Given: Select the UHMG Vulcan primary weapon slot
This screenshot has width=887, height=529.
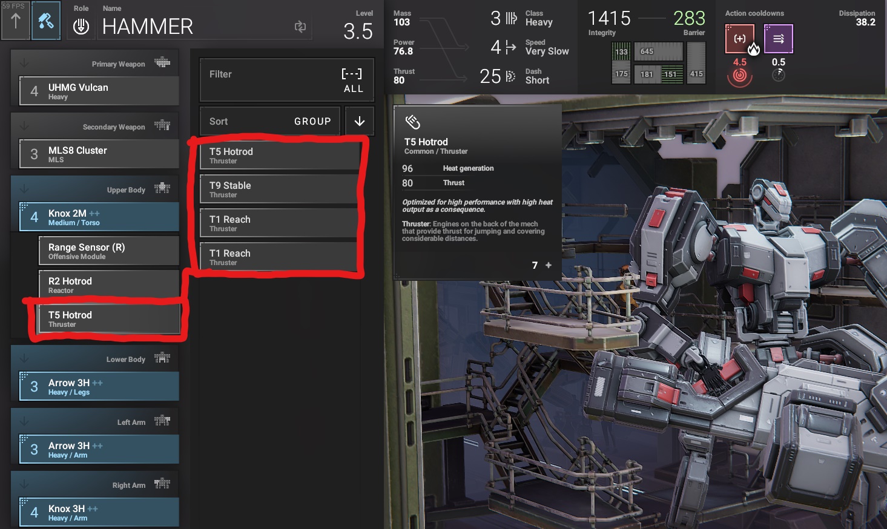Looking at the screenshot, I should pyautogui.click(x=99, y=91).
